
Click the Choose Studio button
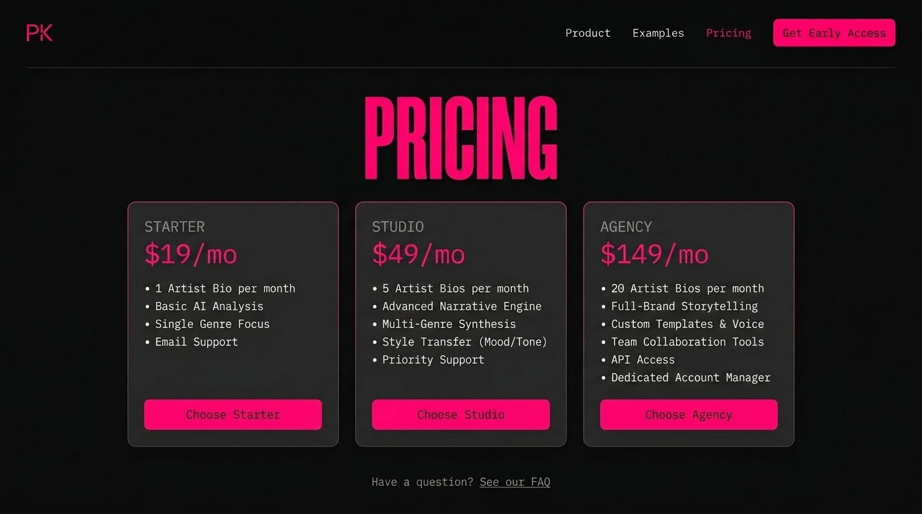click(460, 414)
